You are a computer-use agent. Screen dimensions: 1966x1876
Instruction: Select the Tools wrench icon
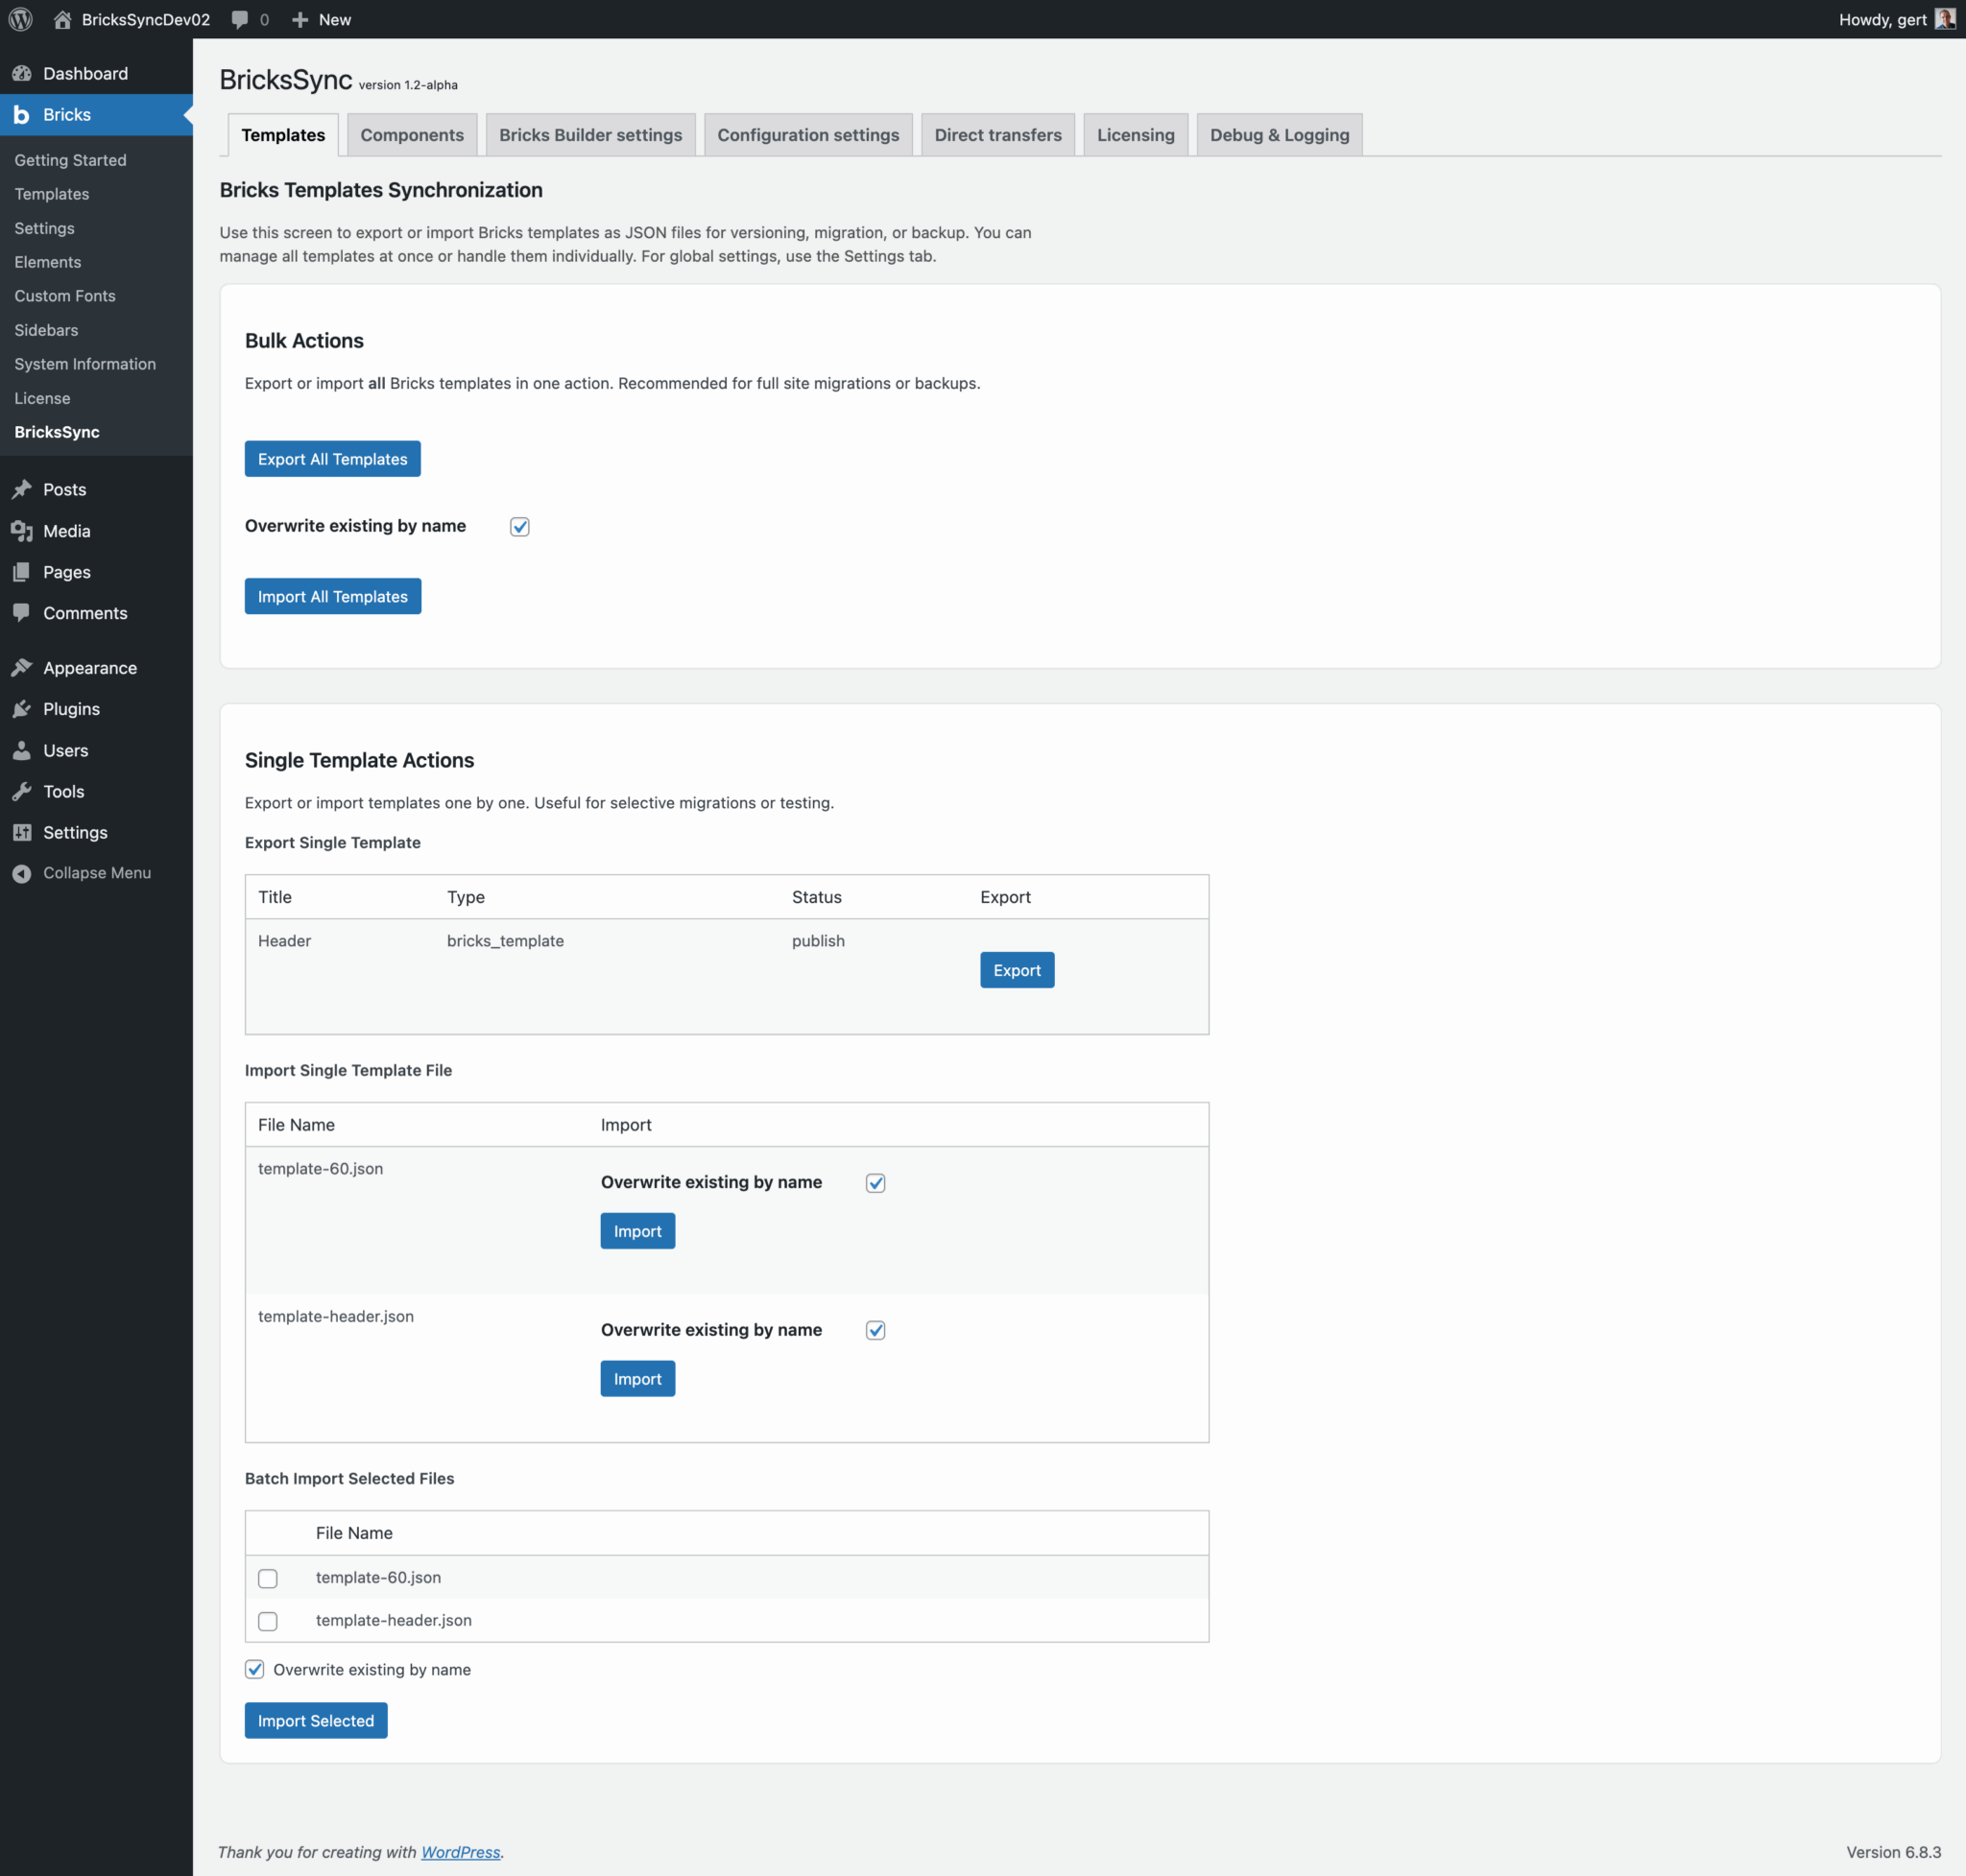point(22,791)
